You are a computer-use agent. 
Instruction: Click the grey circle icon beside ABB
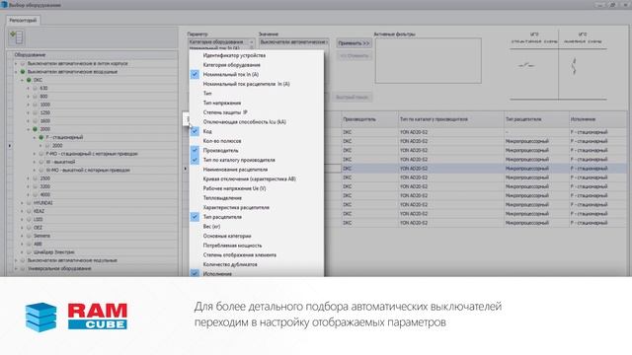29,244
